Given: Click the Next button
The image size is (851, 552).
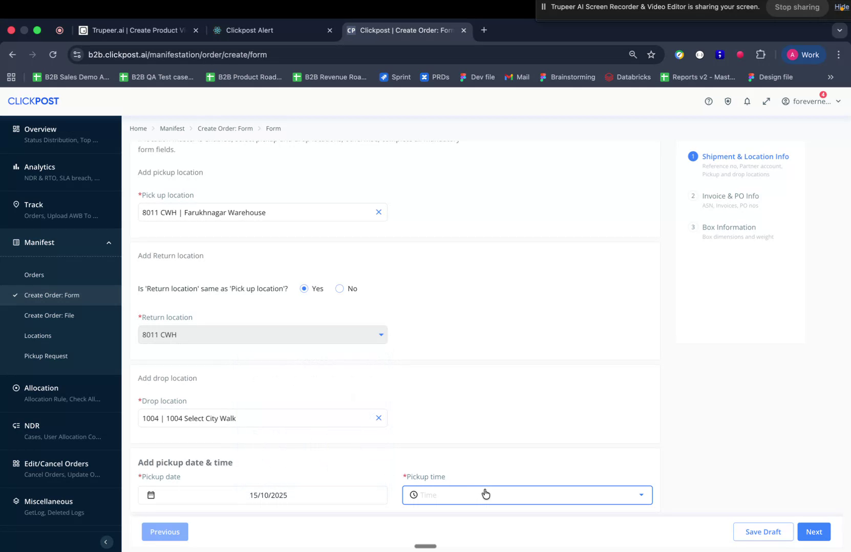Looking at the screenshot, I should point(814,532).
